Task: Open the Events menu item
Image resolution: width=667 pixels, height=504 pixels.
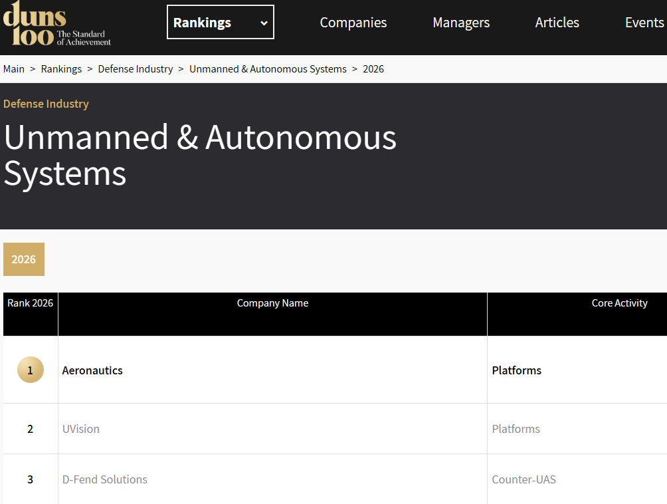Action: click(x=644, y=23)
